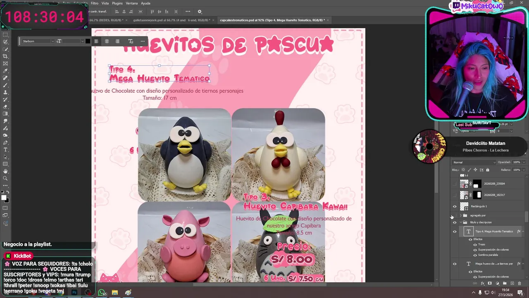The width and height of the screenshot is (529, 298).
Task: Open the Opacidad 100% dropdown
Action: tap(524, 162)
